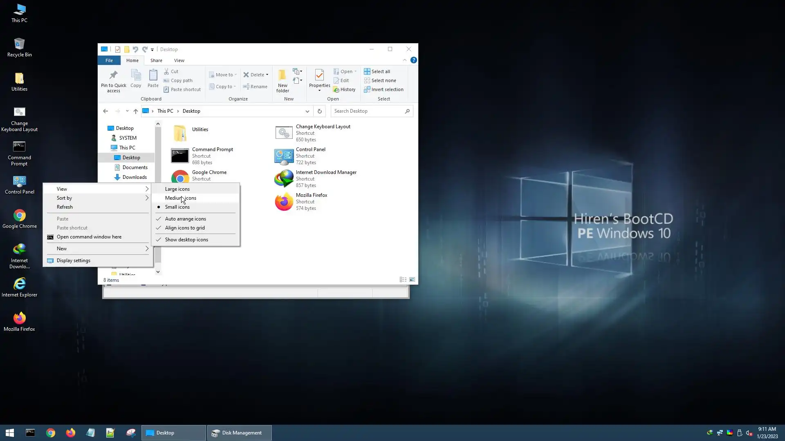
Task: Click the Disk Management taskbar button
Action: [x=239, y=433]
